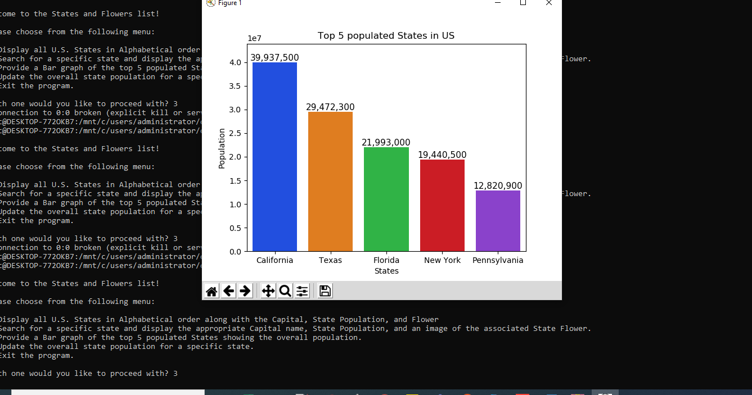This screenshot has height=395, width=752.
Task: Click the blue California bar
Action: [274, 157]
